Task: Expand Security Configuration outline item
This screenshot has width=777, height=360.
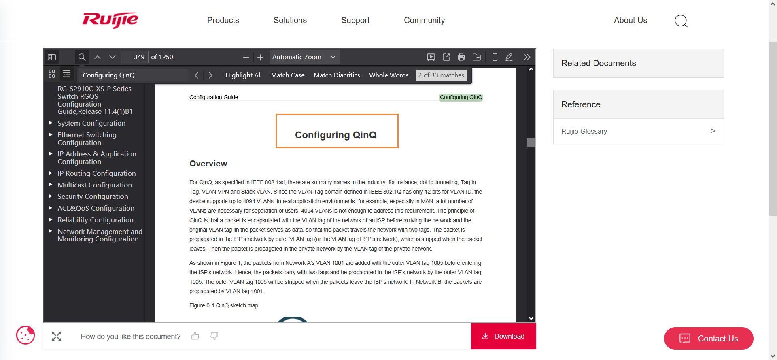Action: coord(51,196)
